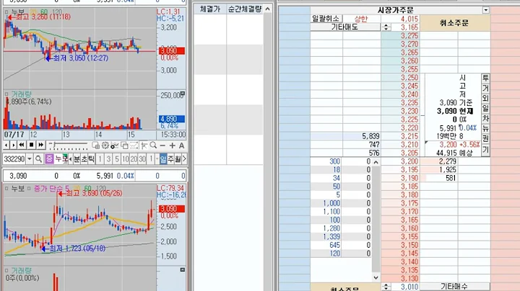Open the stock code history dropdown
The width and height of the screenshot is (520, 291).
point(30,159)
